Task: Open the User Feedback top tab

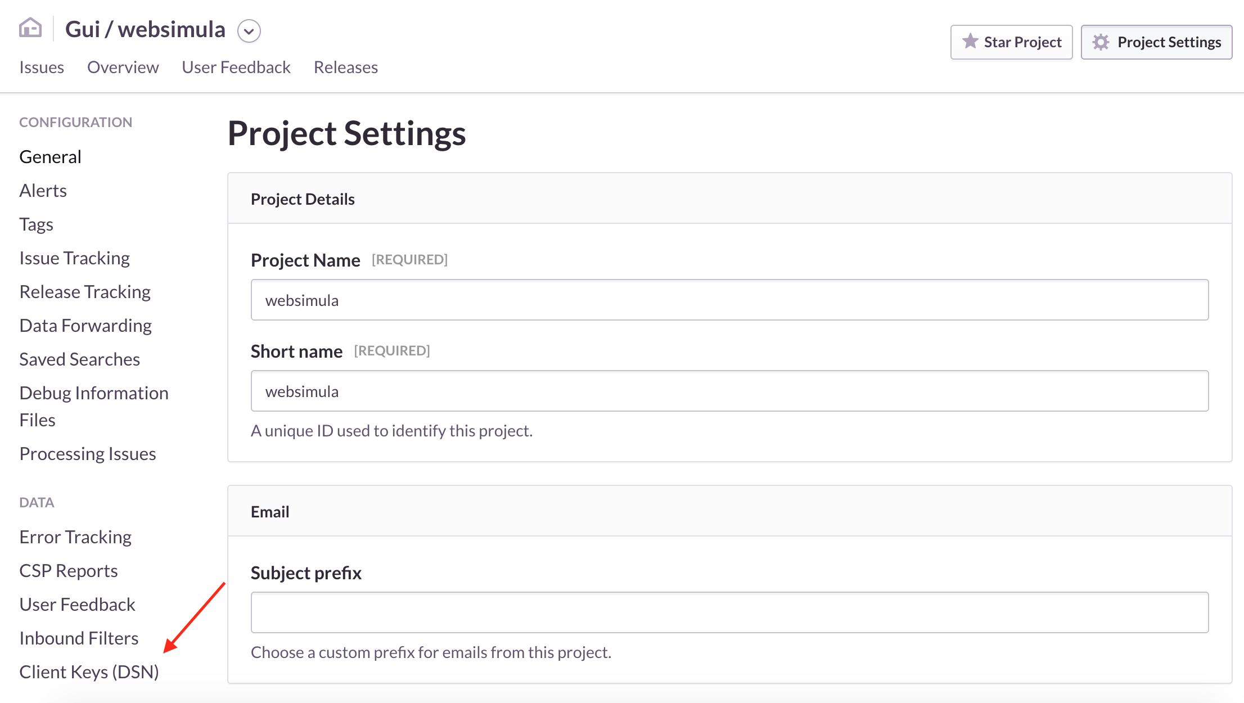Action: click(236, 67)
